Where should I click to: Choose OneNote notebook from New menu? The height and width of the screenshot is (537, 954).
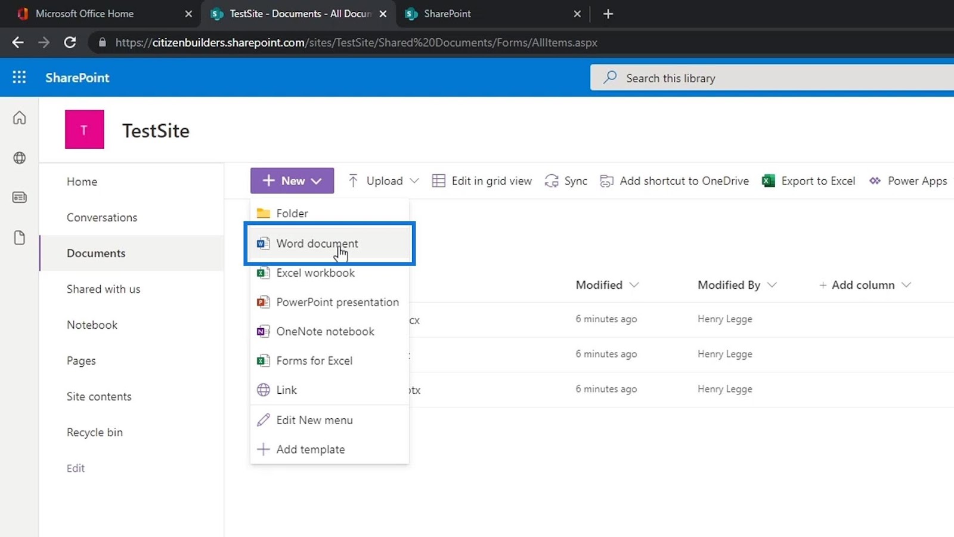[330, 331]
